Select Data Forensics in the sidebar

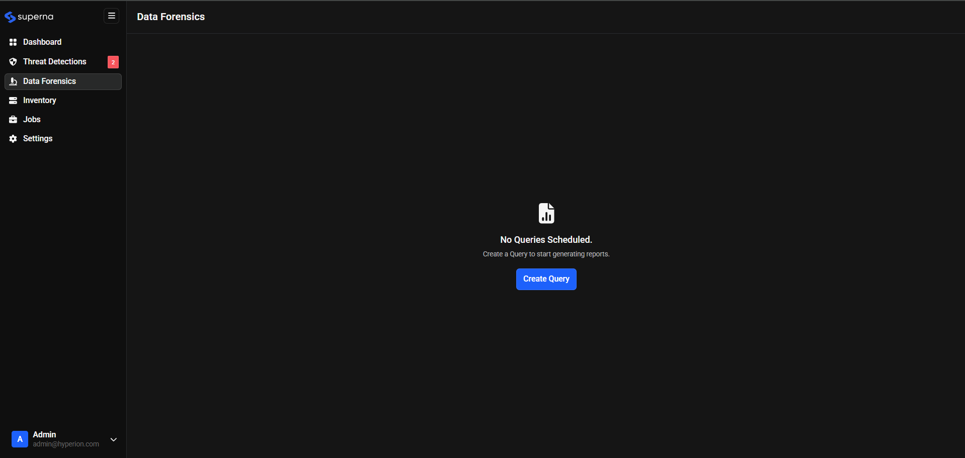click(x=63, y=81)
